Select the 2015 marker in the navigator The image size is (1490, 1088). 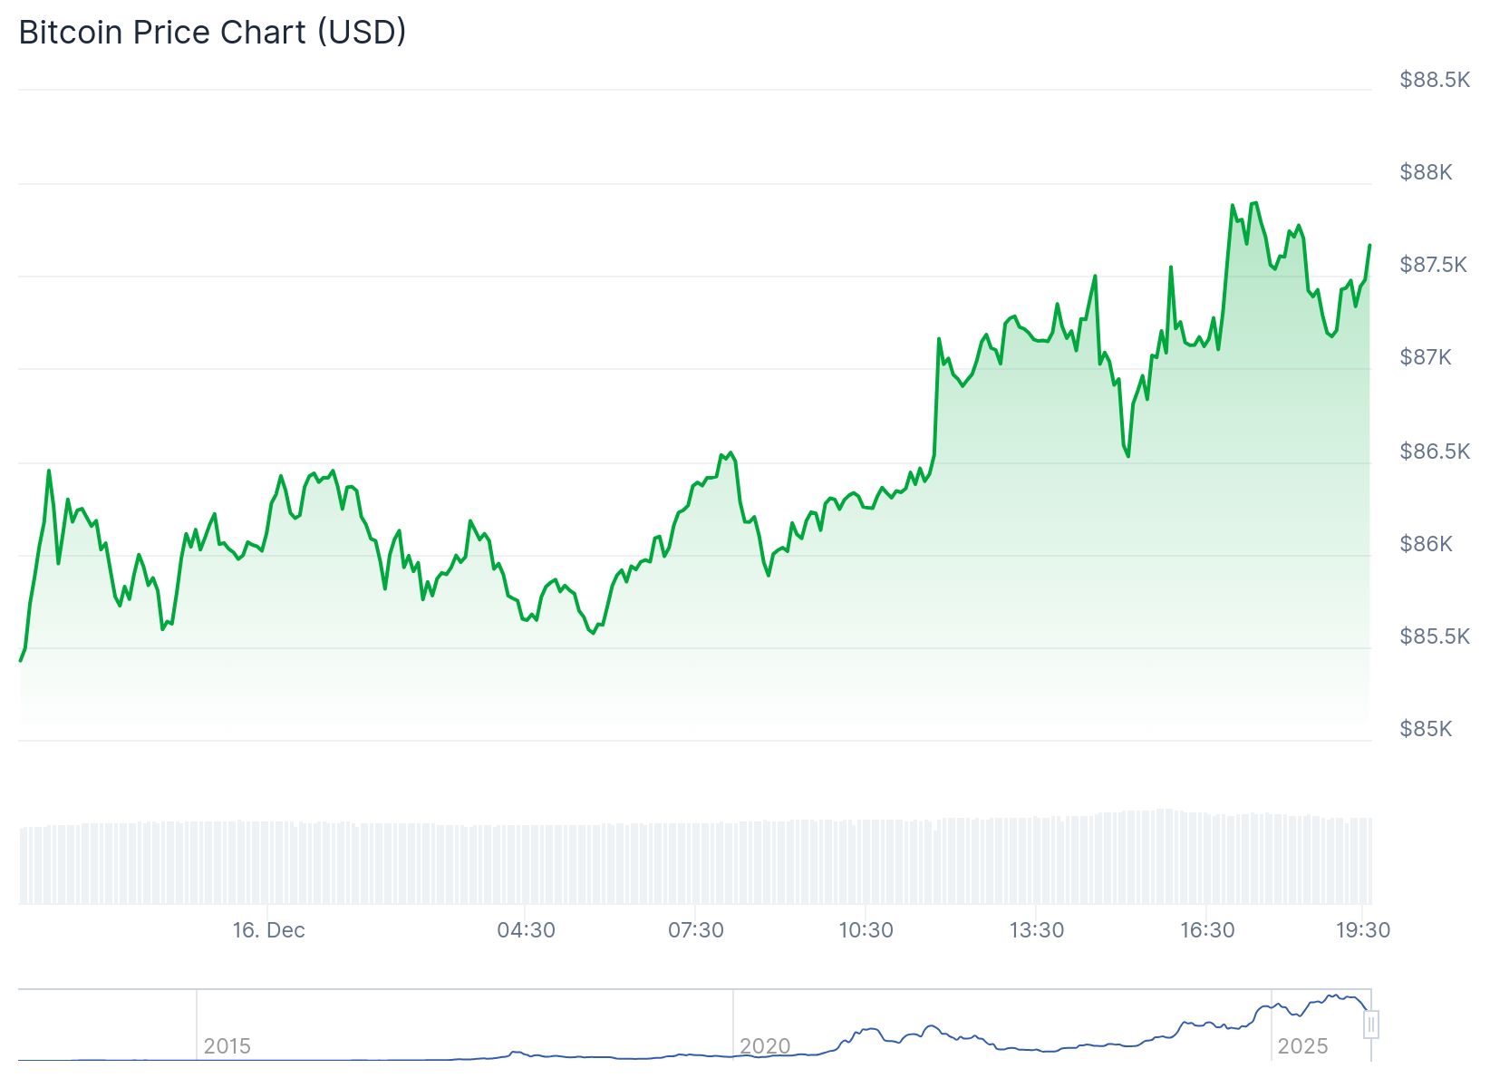(x=227, y=1046)
